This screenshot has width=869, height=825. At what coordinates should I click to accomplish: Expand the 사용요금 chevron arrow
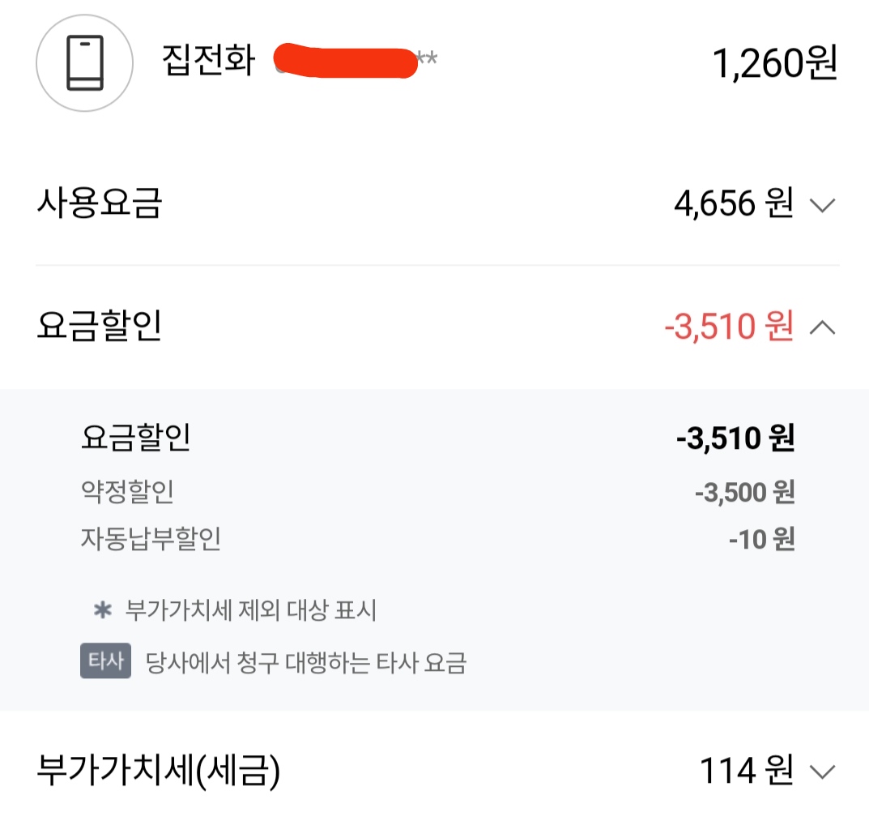[x=822, y=206]
